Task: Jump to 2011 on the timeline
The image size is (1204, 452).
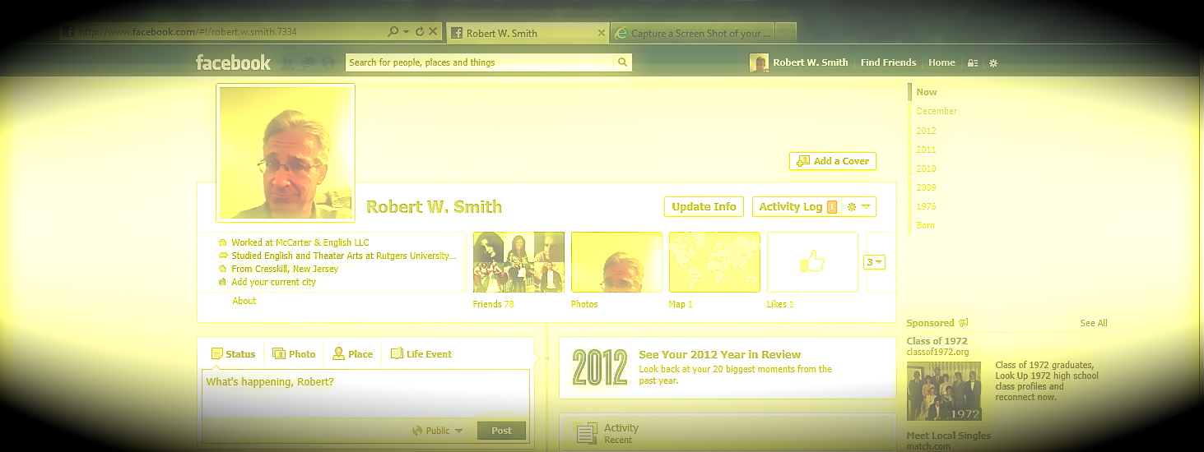Action: (926, 150)
